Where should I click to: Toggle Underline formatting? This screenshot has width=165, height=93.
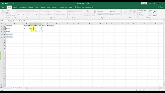coord(23,14)
